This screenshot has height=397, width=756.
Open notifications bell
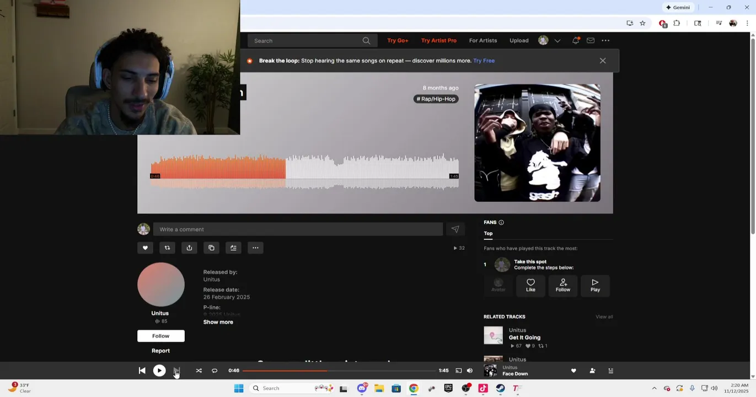pyautogui.click(x=576, y=40)
